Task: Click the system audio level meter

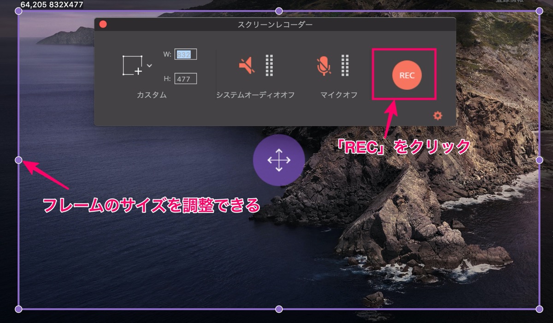Action: coord(270,65)
